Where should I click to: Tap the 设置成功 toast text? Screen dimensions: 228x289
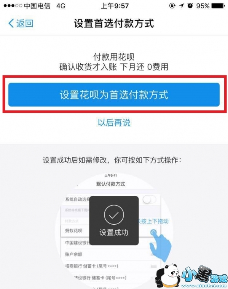pyautogui.click(x=114, y=233)
